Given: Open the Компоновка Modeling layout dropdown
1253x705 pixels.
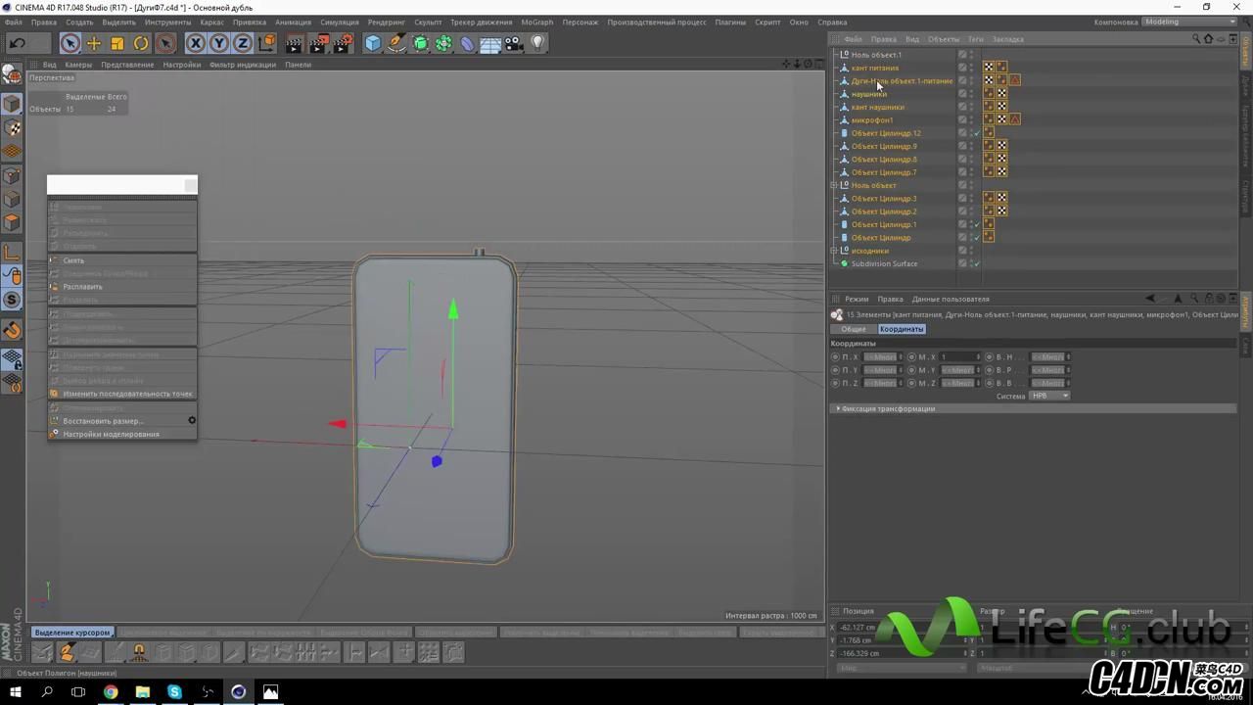Looking at the screenshot, I should (1190, 22).
